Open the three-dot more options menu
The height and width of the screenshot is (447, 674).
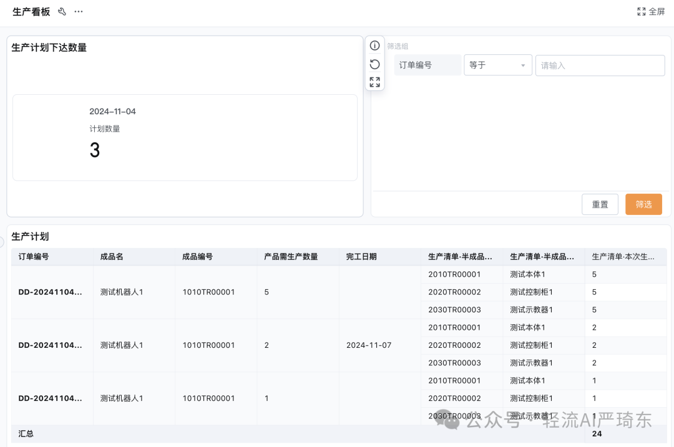pos(78,12)
